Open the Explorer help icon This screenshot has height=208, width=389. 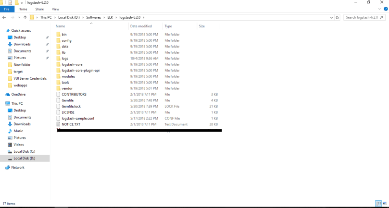click(386, 9)
